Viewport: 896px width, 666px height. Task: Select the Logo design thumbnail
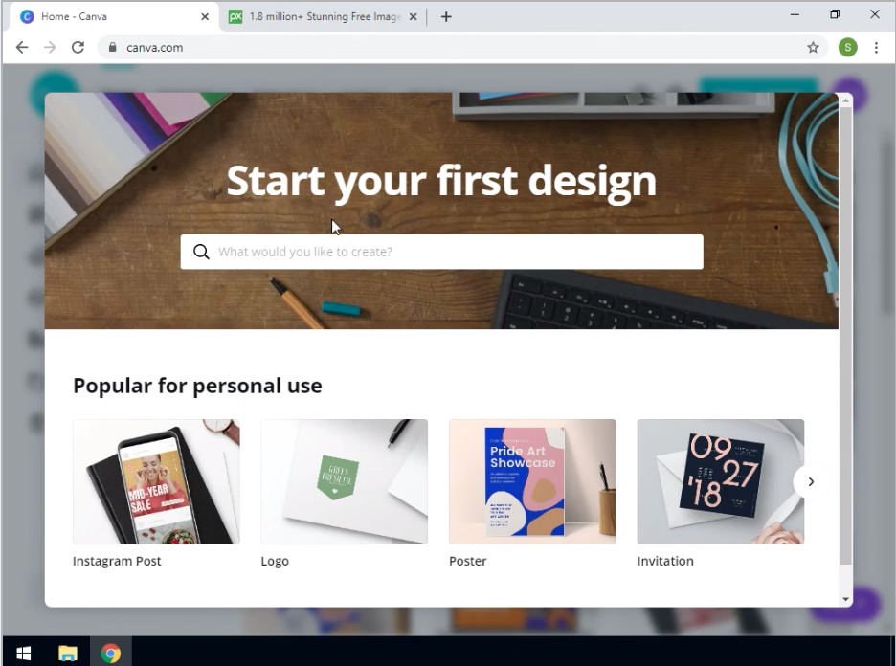click(x=344, y=481)
